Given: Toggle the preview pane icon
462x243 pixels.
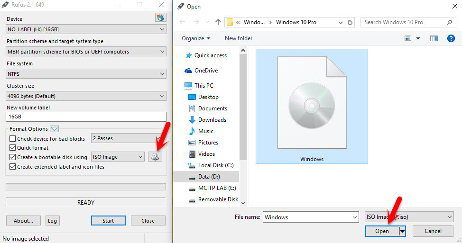Looking at the screenshot, I should click(434, 38).
